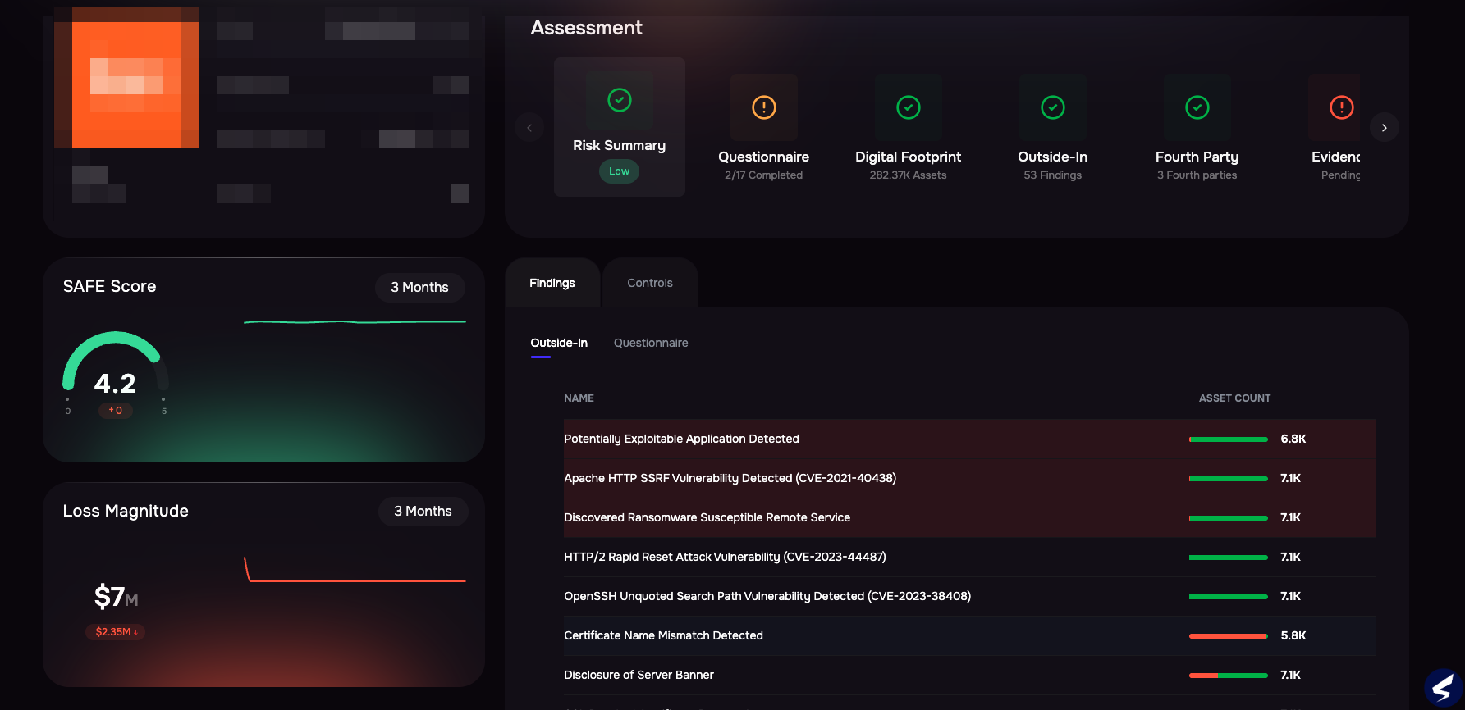Click the 2/17 Completed label
Screen dimensions: 1465x710
point(764,175)
